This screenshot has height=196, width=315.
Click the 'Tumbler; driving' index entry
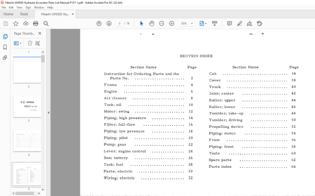pos(226,120)
